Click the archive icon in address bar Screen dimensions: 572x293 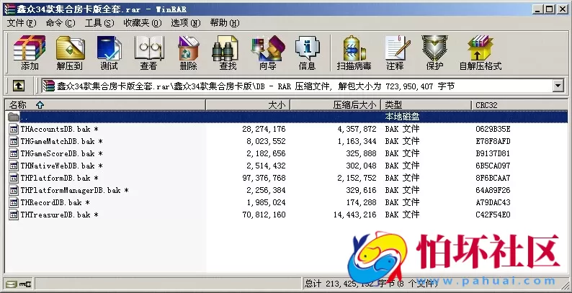[48, 86]
